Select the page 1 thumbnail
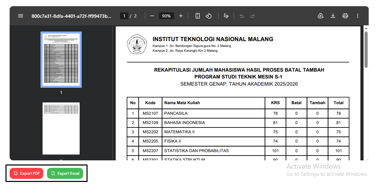Image resolution: width=380 pixels, height=184 pixels. [x=61, y=60]
